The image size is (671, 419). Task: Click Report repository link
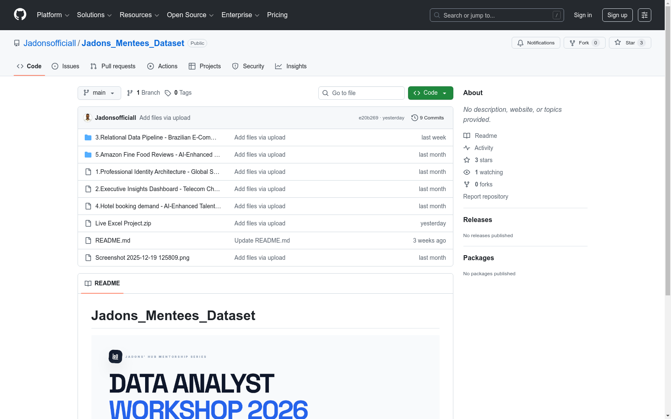tap(486, 197)
